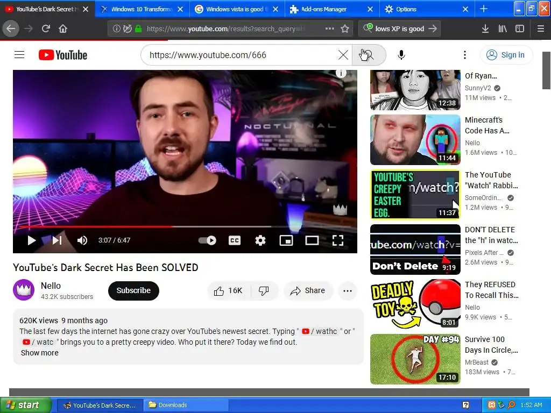
Task: Click the video info card icon
Action: click(341, 73)
